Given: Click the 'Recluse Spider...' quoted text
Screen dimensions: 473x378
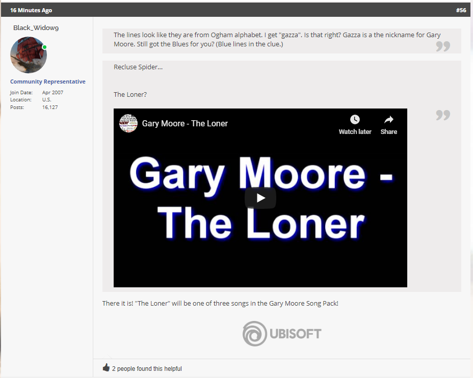Looking at the screenshot, I should [138, 67].
